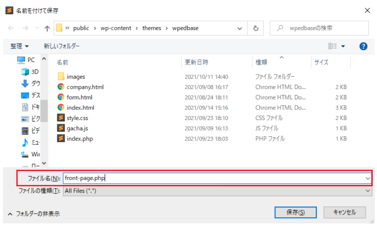This screenshot has width=377, height=226.
Task: Select the Windows drive in sidebar
Action: point(30,154)
